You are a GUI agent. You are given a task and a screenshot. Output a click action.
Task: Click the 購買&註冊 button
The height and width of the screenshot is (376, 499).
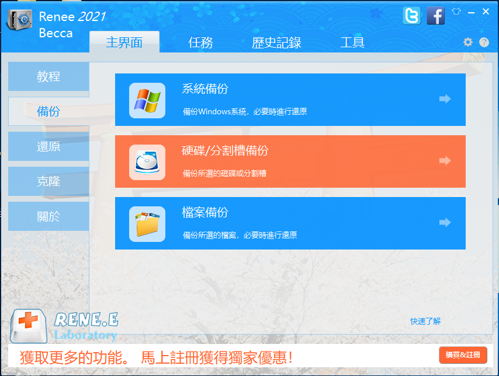(x=463, y=355)
